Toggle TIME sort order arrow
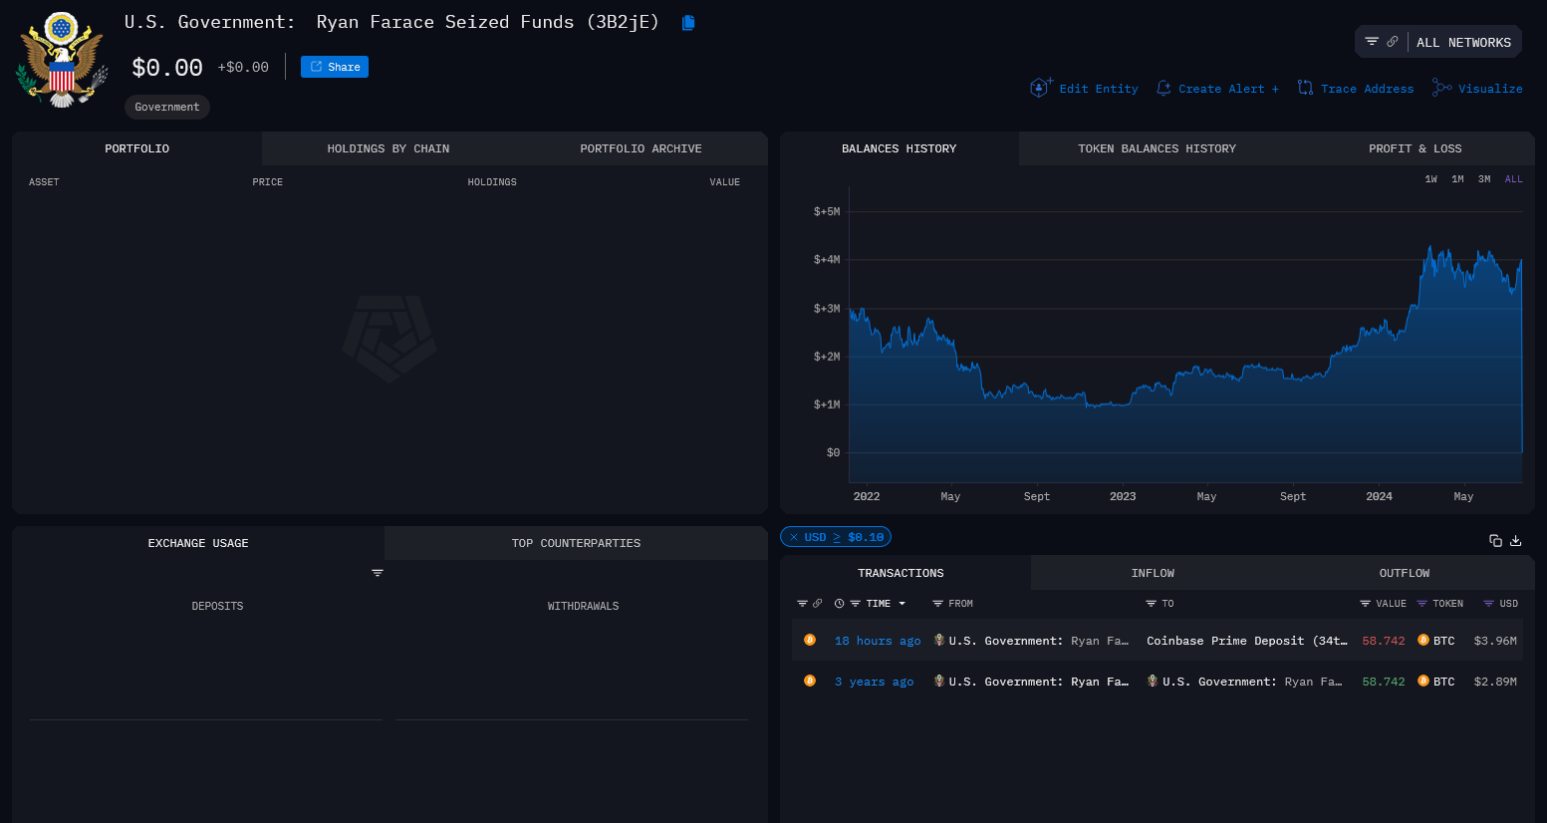 [902, 604]
